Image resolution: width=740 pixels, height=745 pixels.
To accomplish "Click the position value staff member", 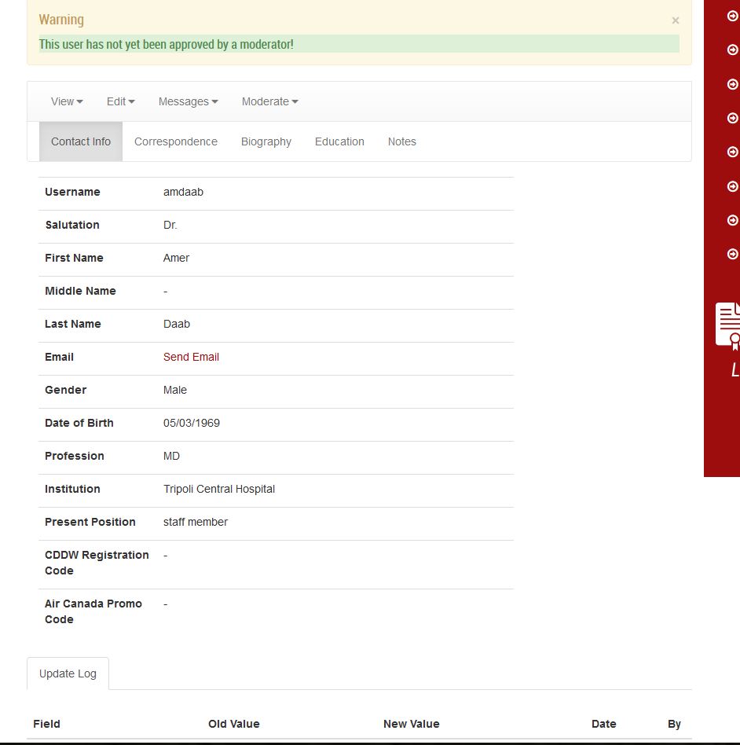I will (x=196, y=522).
